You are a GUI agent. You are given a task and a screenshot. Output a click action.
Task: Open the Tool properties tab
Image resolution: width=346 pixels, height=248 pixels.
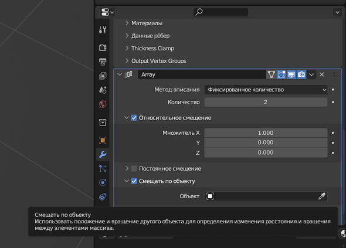pyautogui.click(x=103, y=29)
